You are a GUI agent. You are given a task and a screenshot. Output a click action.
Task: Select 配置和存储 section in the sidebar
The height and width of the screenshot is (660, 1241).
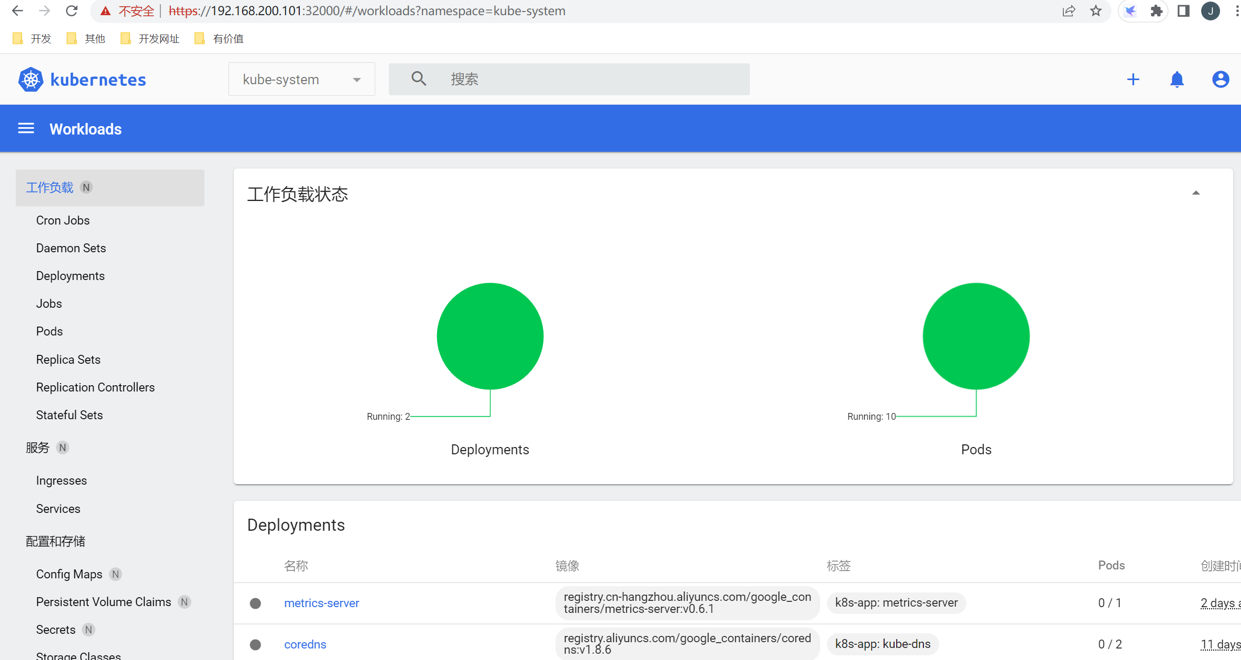tap(56, 541)
